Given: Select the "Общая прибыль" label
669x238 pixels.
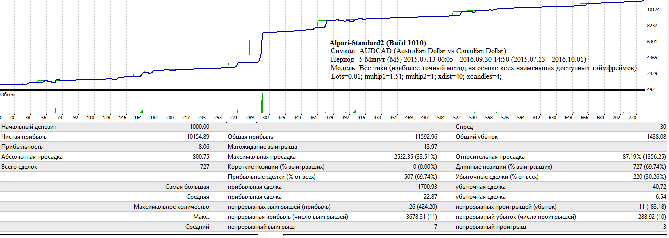Looking at the screenshot, I should (251, 137).
